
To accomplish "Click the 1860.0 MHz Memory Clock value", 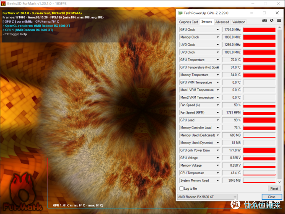I will (232, 37).
